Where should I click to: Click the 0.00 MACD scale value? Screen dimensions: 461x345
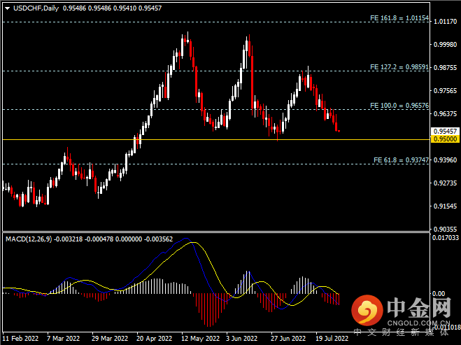tap(439, 293)
